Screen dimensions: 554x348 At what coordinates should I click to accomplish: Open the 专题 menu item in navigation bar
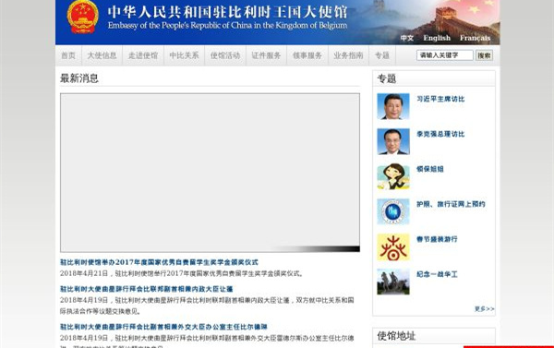point(382,55)
